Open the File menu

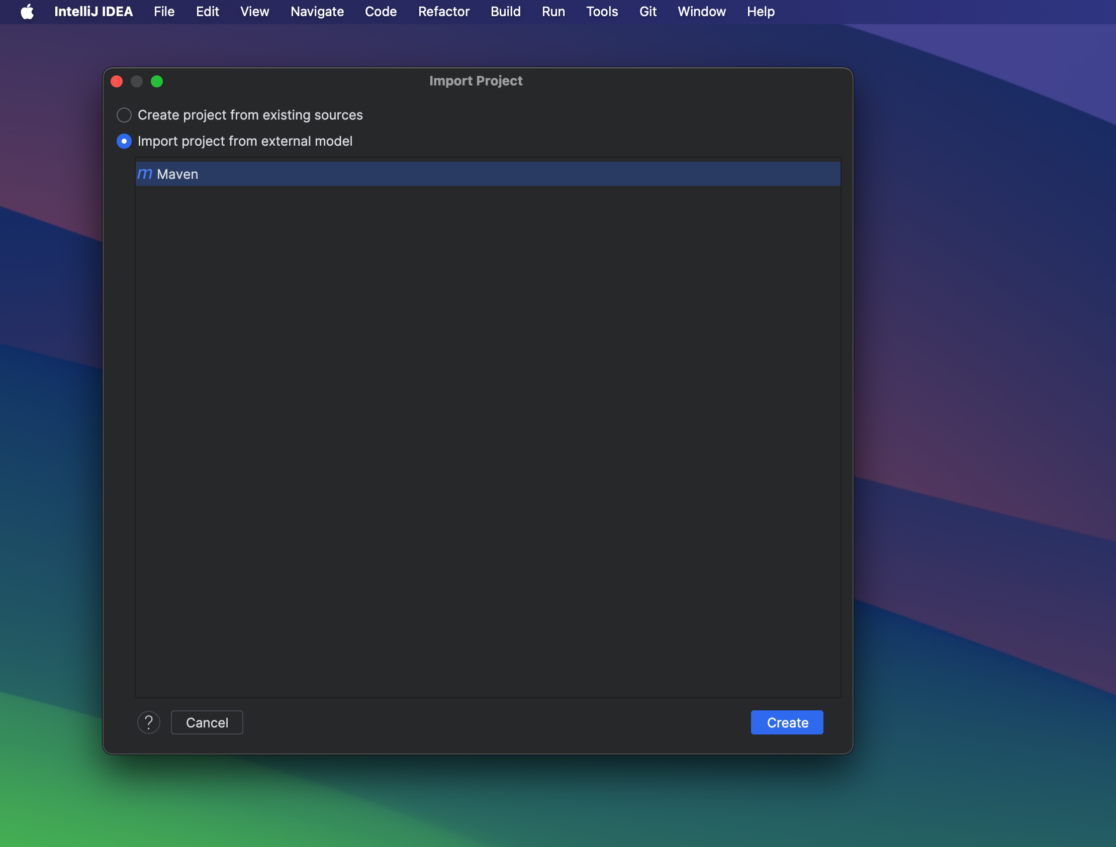tap(164, 12)
